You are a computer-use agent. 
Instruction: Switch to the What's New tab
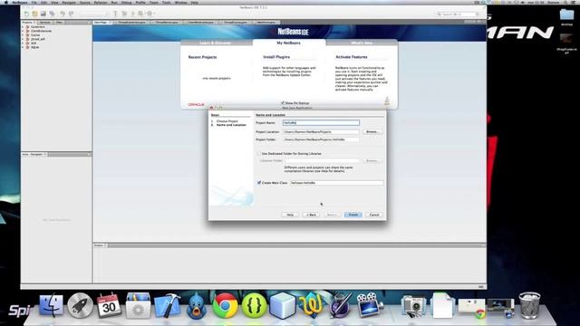tap(362, 43)
